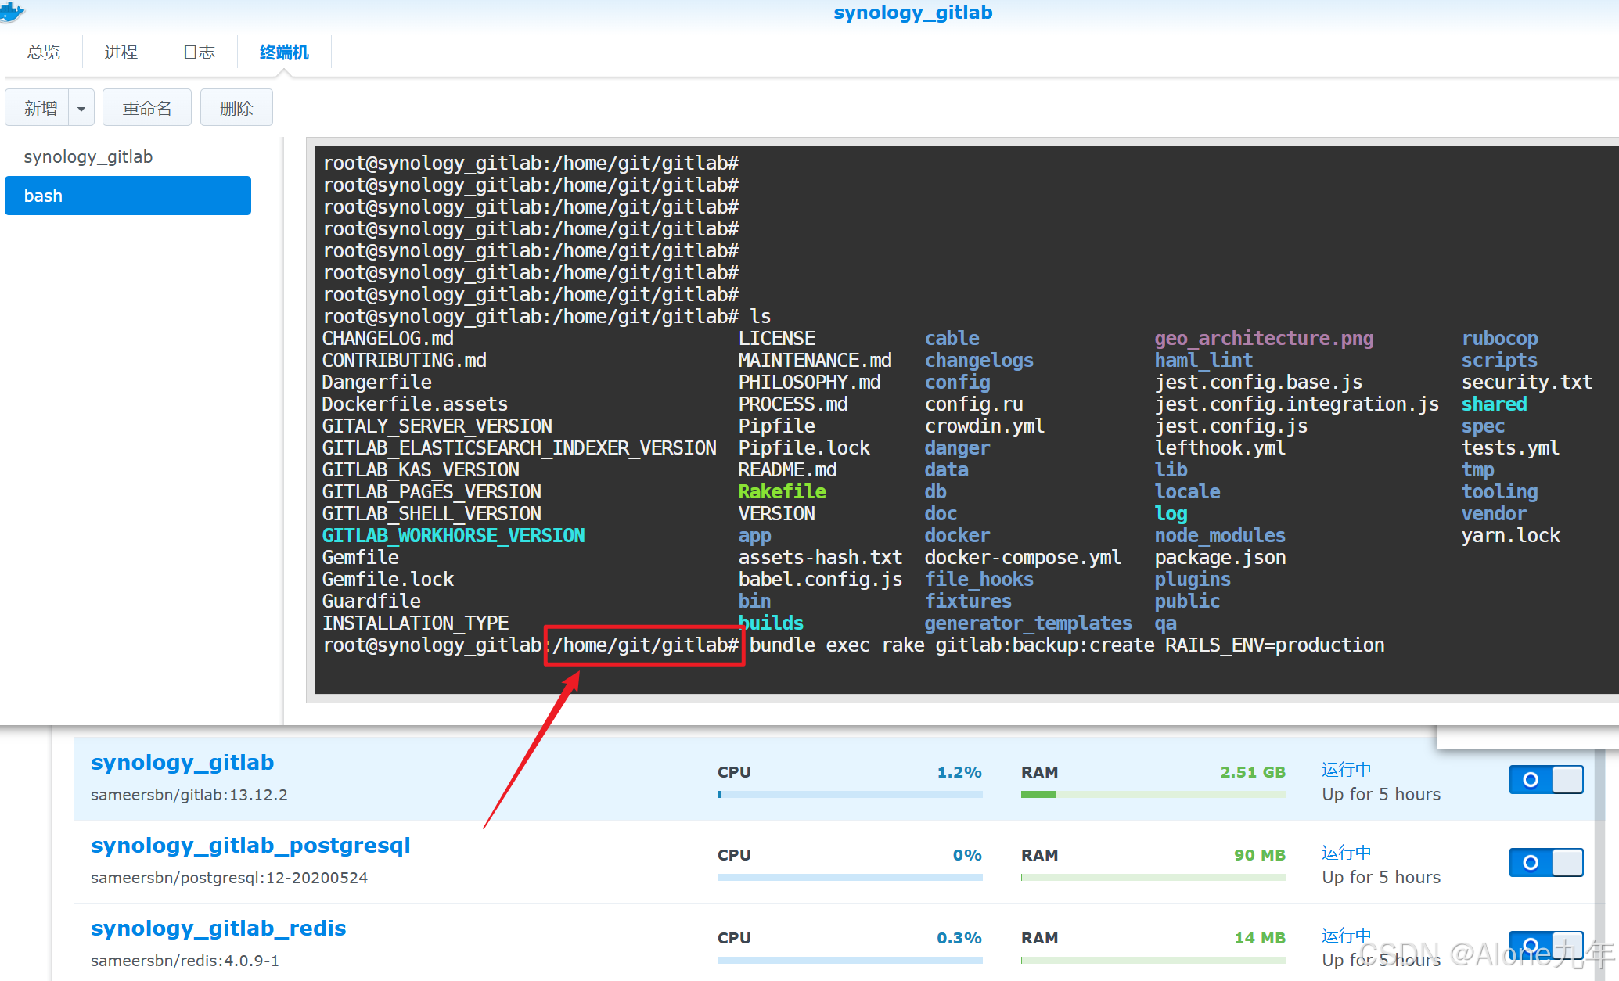
Task: Open the 总览 overview tab
Action: [x=43, y=52]
